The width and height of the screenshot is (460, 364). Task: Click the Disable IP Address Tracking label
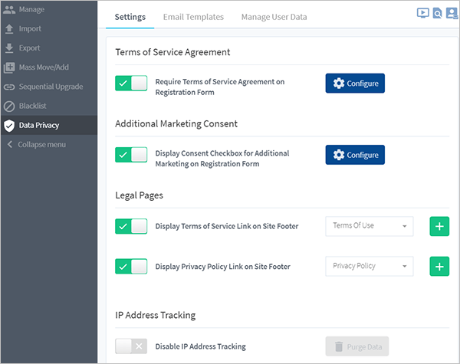pyautogui.click(x=201, y=346)
